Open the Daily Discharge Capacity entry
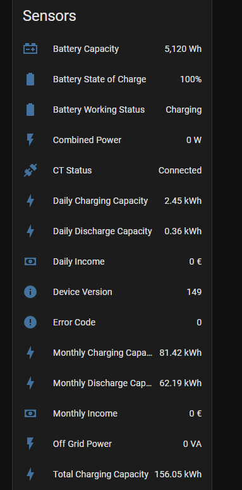 [x=112, y=231]
